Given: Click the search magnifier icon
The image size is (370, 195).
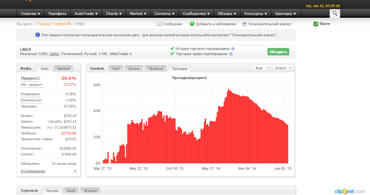Looking at the screenshot, I should pos(335,13).
